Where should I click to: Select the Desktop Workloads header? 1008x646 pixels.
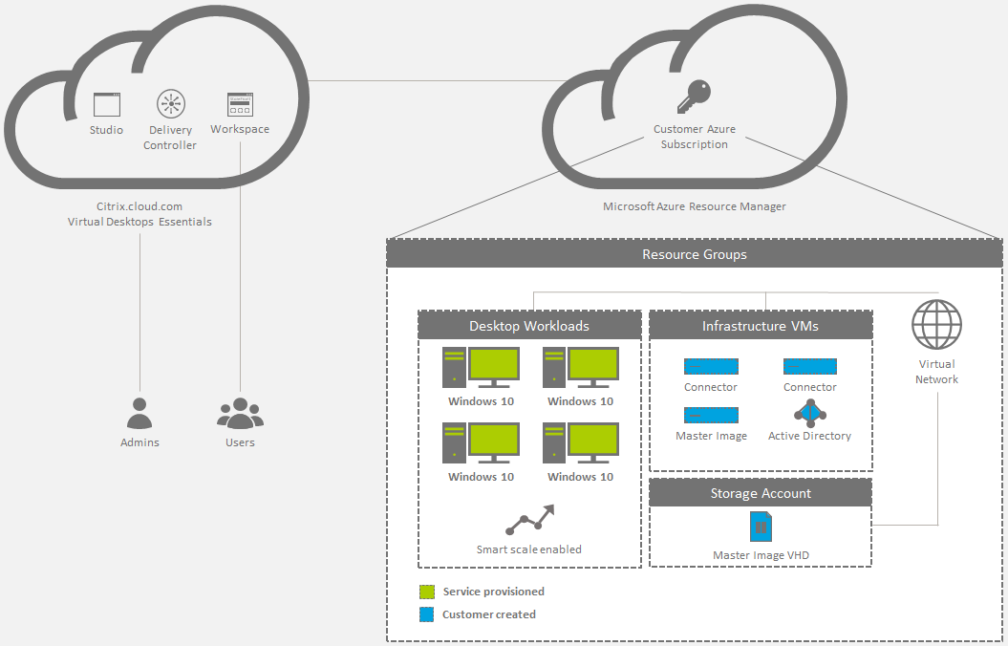(529, 326)
